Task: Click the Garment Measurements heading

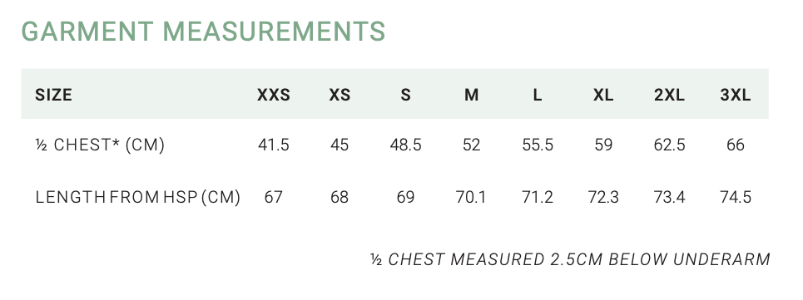Action: [203, 32]
